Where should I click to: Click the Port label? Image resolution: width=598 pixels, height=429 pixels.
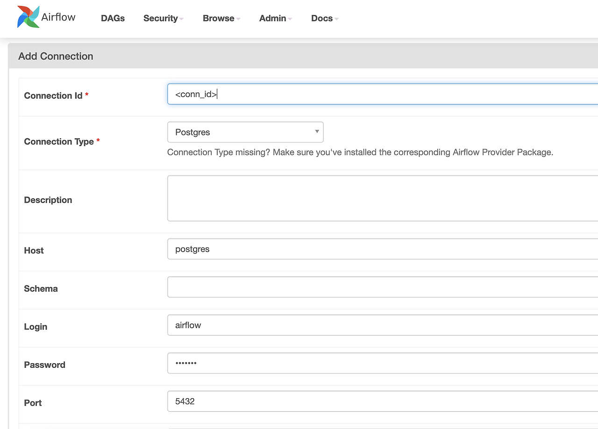point(33,403)
